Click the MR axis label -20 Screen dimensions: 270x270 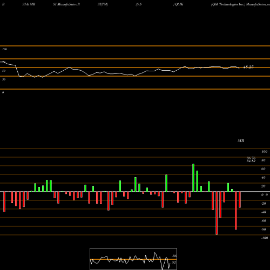264,204
